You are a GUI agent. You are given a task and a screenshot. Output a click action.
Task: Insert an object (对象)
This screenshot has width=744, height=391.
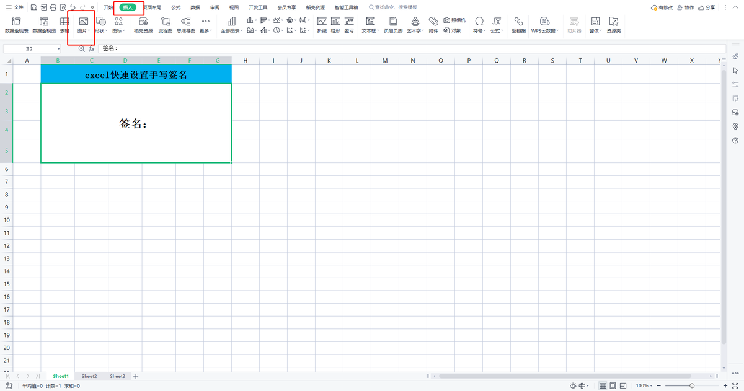tap(452, 30)
